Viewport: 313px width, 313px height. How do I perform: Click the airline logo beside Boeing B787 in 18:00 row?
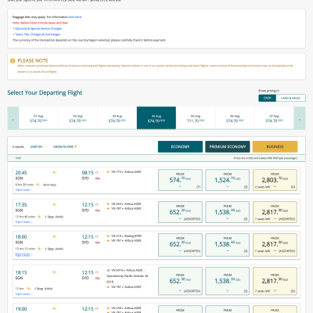pos(108,236)
